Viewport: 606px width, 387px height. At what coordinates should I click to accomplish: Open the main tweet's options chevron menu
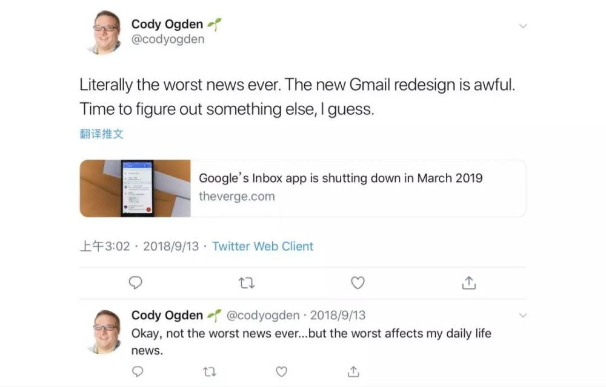(523, 26)
